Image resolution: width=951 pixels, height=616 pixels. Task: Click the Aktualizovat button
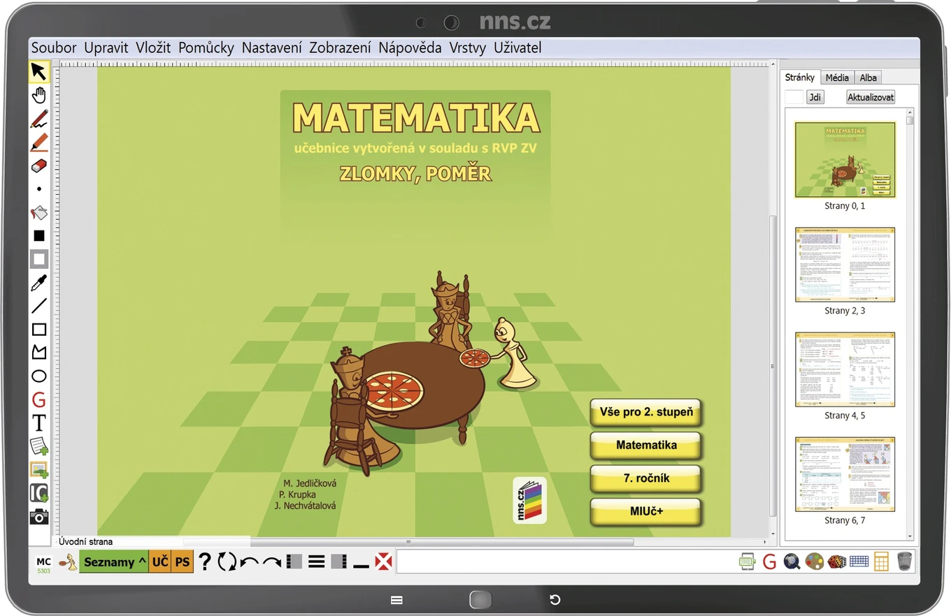871,97
